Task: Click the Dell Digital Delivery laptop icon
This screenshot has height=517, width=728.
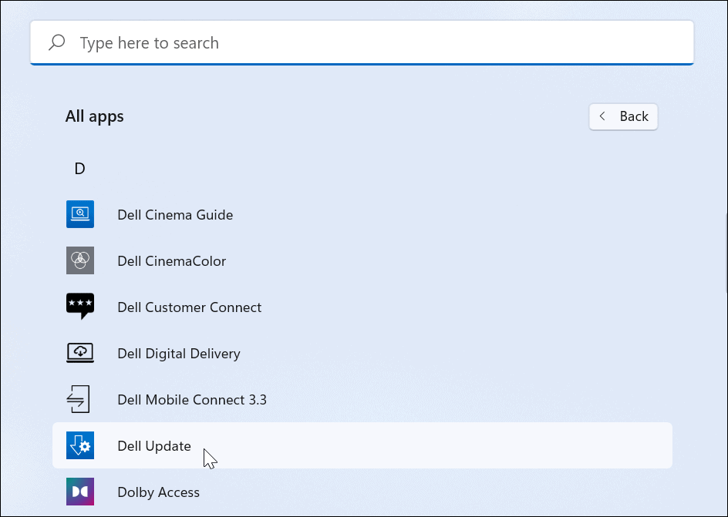Action: (80, 353)
